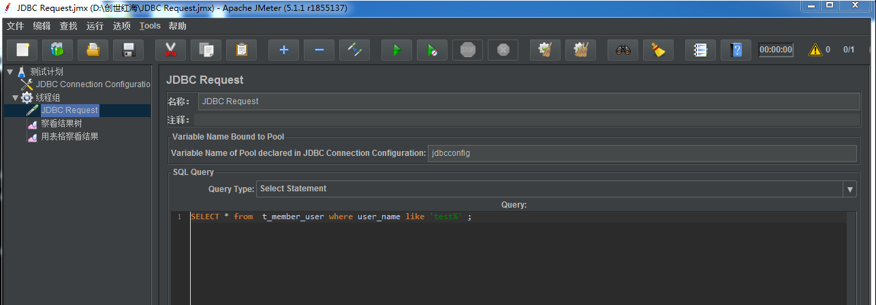The height and width of the screenshot is (305, 876).
Task: Click the warning triangle log indicator
Action: pyautogui.click(x=815, y=50)
